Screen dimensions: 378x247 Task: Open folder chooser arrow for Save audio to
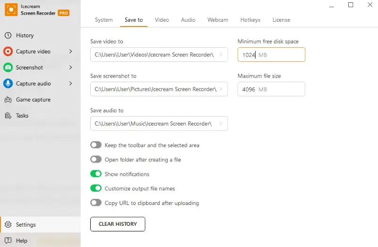point(221,124)
